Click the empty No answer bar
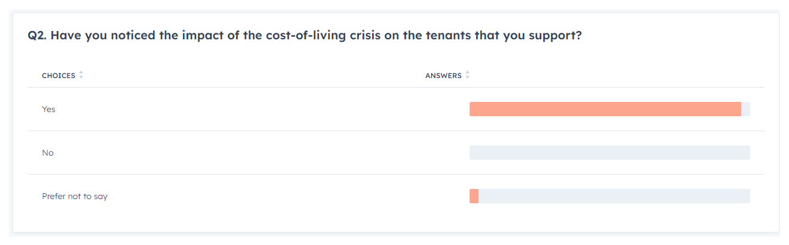 610,153
